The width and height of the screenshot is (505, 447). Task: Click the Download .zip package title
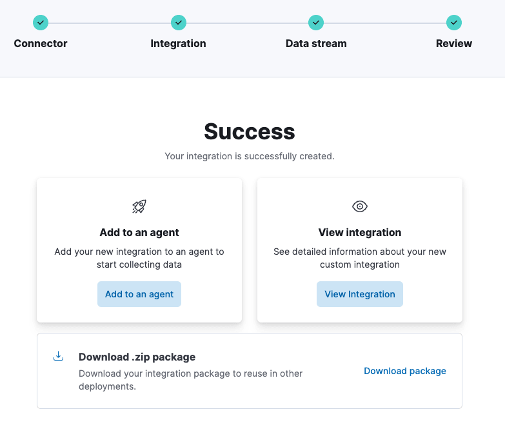pyautogui.click(x=137, y=357)
